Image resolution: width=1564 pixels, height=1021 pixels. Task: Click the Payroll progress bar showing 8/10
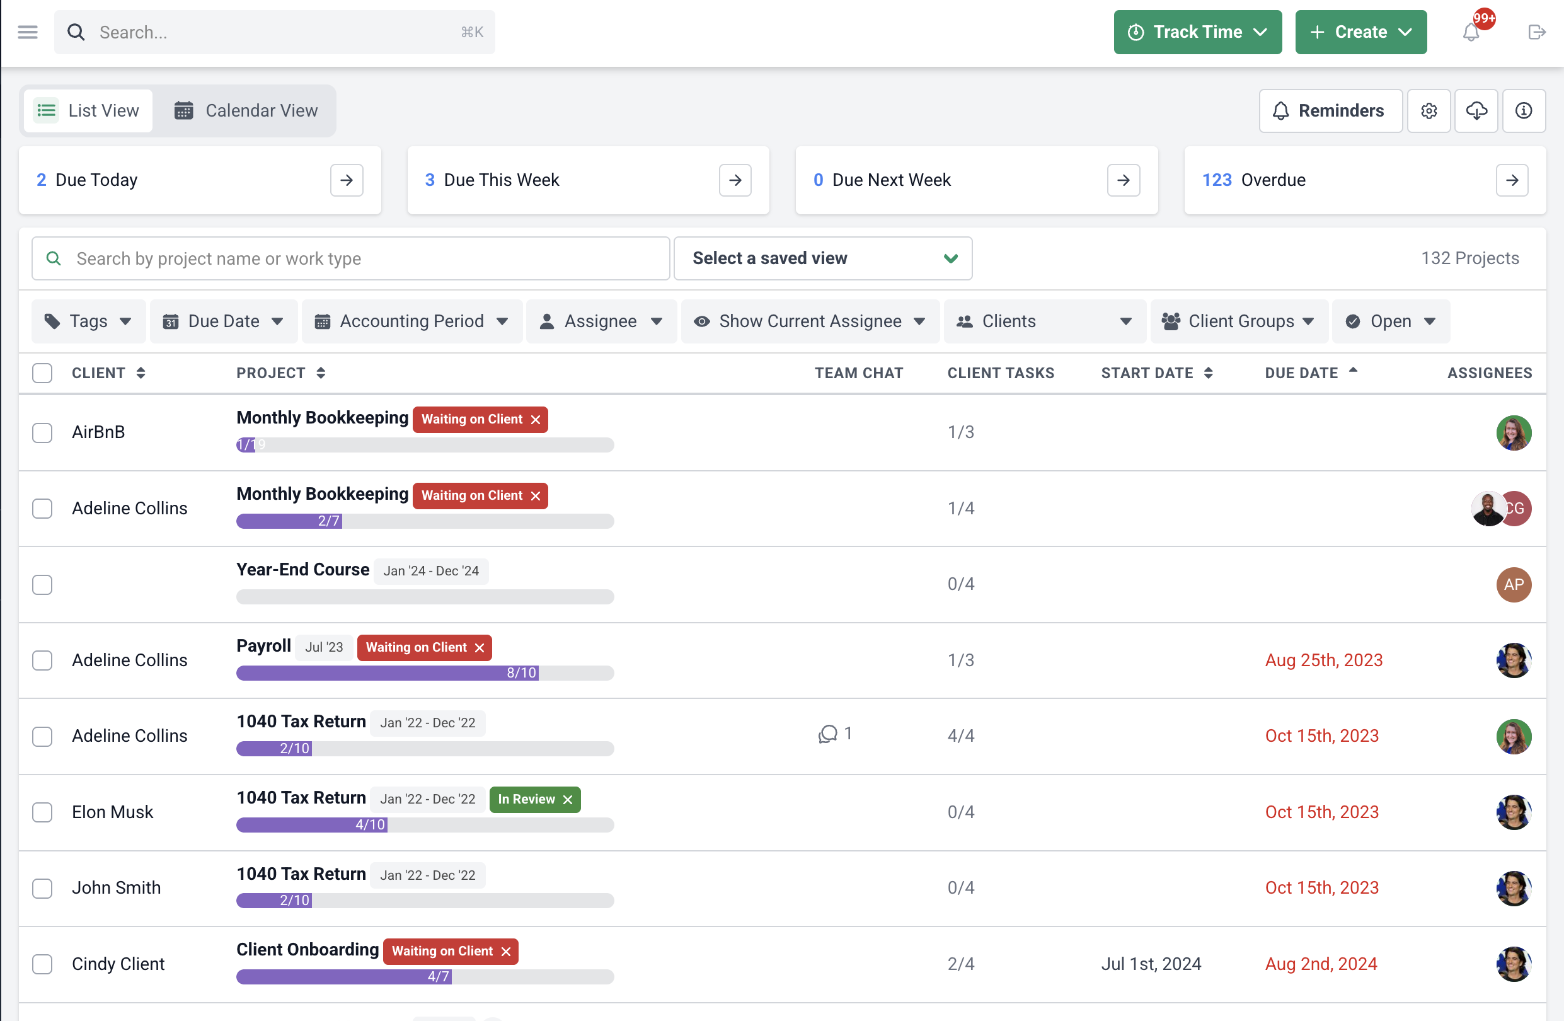pyautogui.click(x=425, y=672)
